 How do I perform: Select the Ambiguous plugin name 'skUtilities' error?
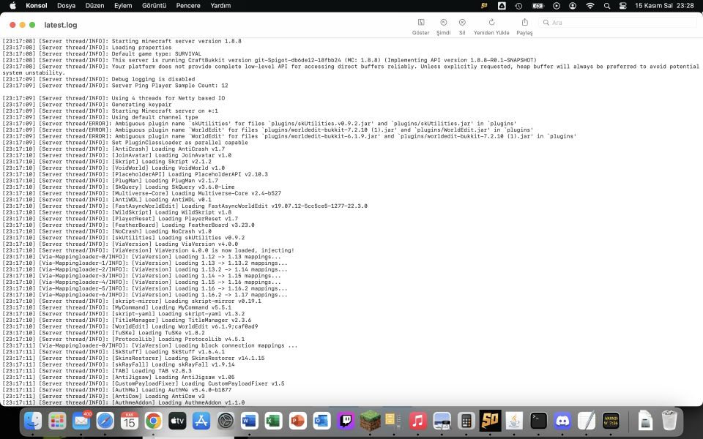pyautogui.click(x=259, y=124)
